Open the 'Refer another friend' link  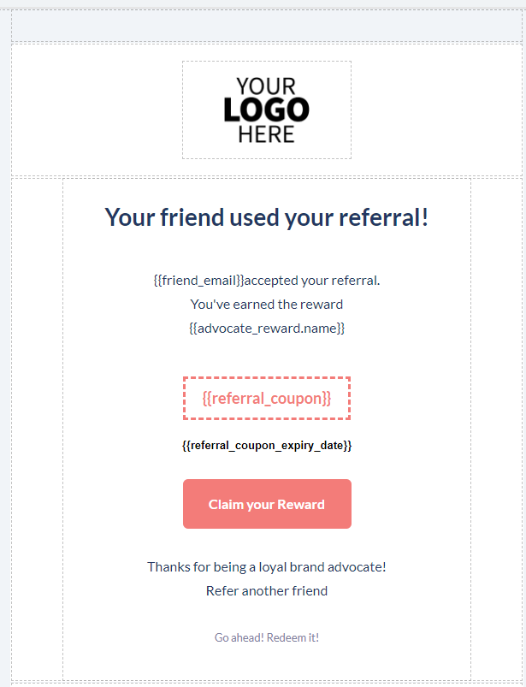tap(266, 590)
